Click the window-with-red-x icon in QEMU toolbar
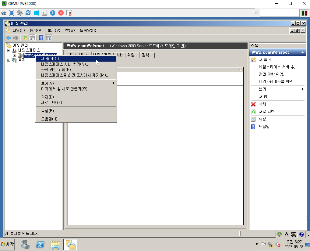The width and height of the screenshot is (310, 251). coord(69,13)
